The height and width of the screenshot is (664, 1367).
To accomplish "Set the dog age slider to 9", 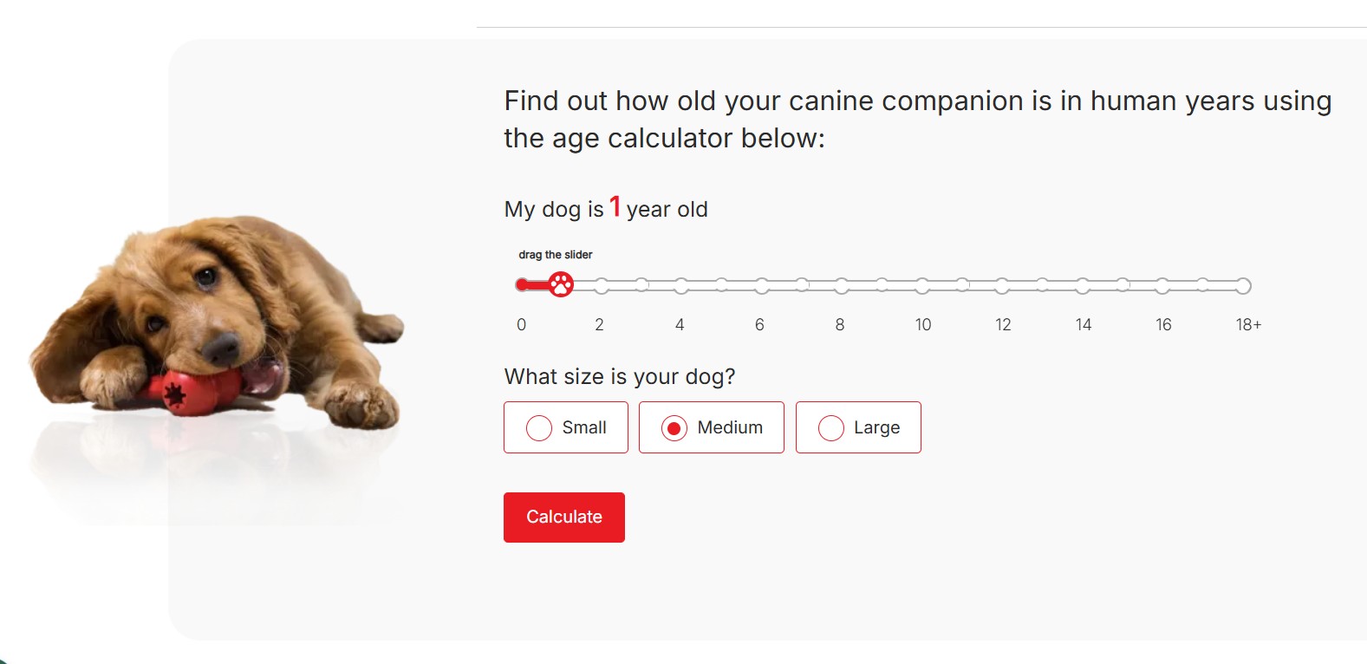I will pos(882,285).
